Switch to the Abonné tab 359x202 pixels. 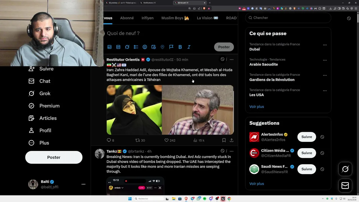127,18
